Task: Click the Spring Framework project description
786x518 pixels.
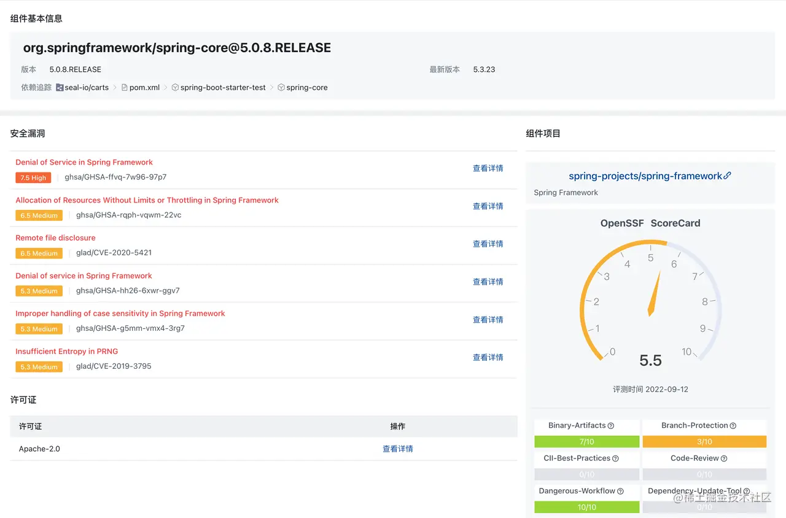Action: tap(566, 193)
